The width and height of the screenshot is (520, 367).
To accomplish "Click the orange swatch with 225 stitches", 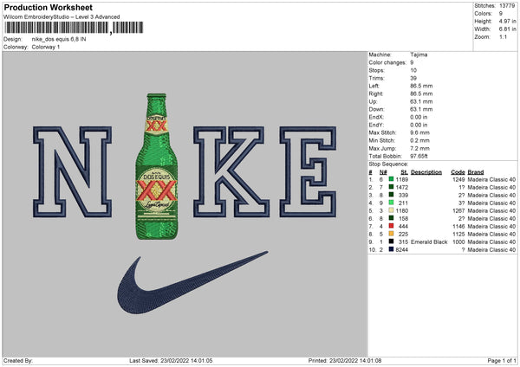I will pyautogui.click(x=391, y=234).
